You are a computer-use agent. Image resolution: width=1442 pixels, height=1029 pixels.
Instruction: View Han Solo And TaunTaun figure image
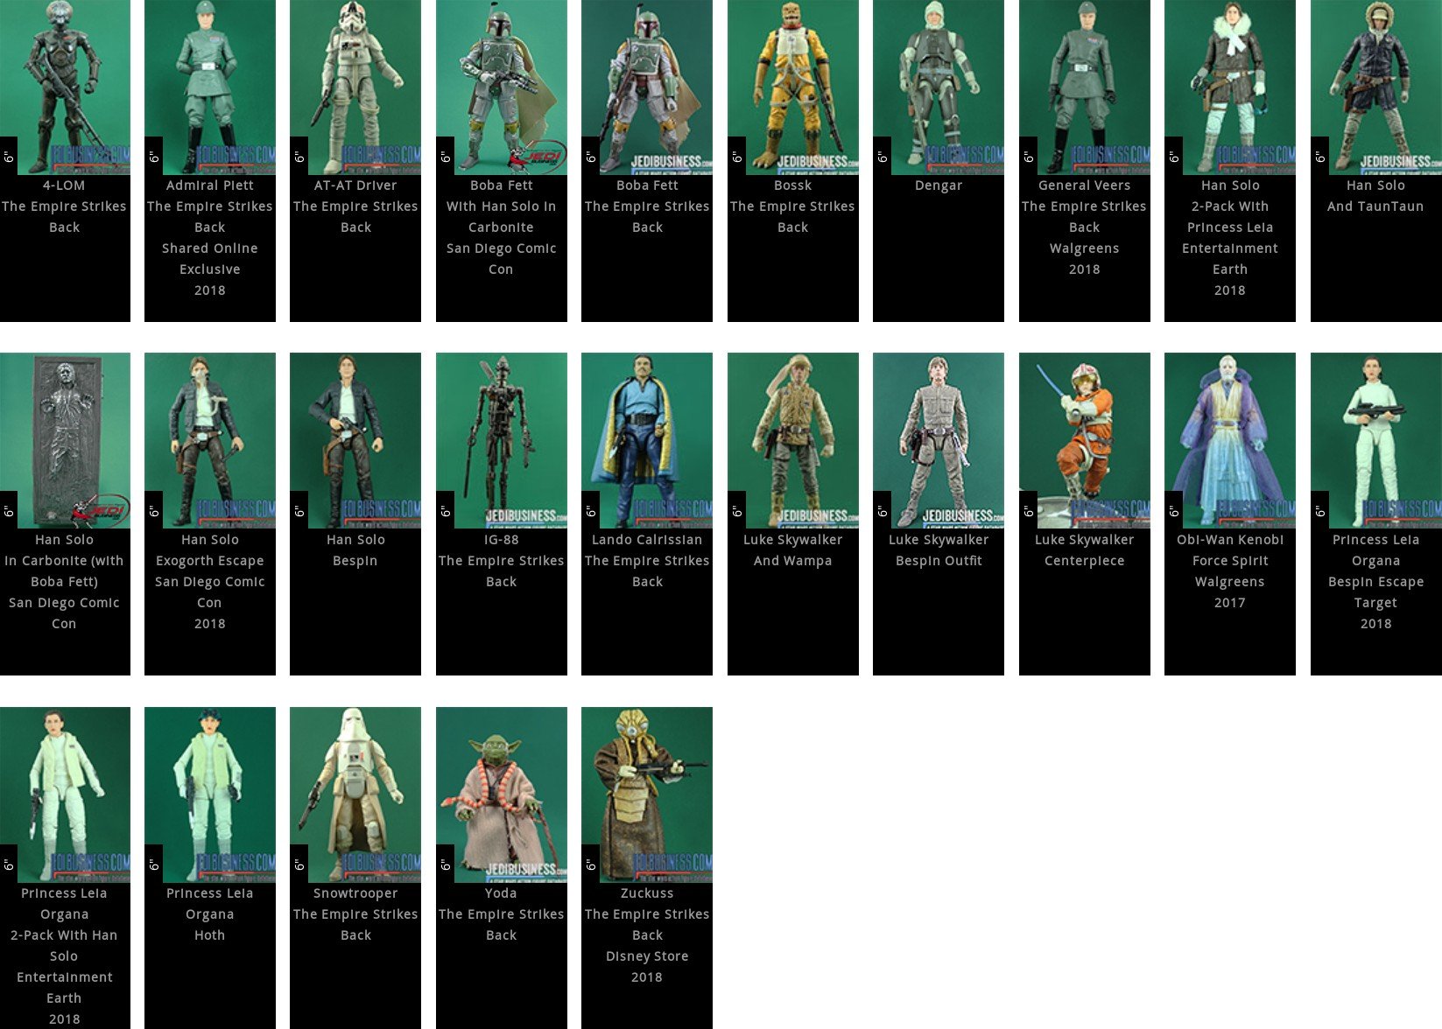1376,87
